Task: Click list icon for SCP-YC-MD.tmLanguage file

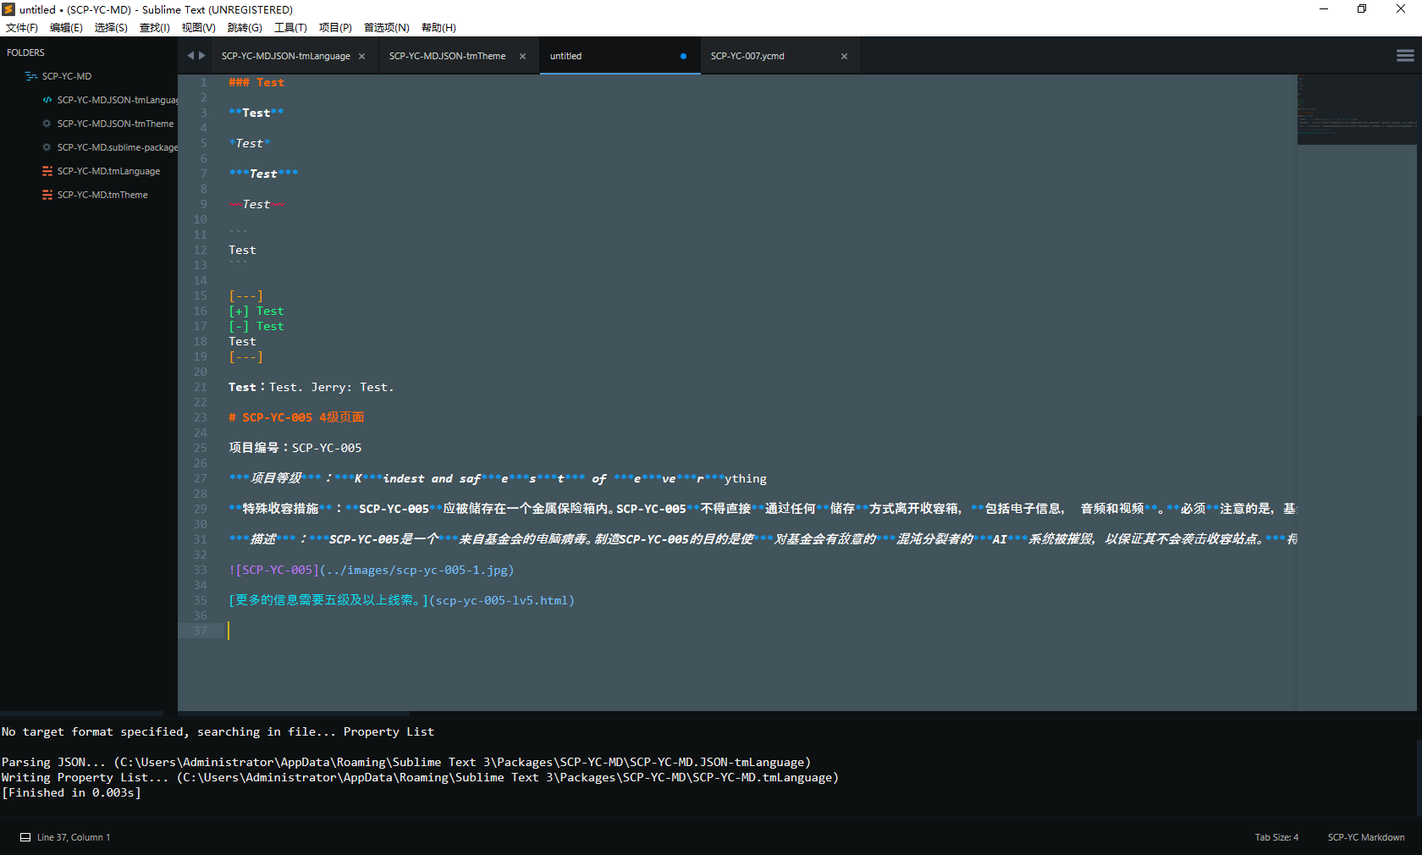Action: coord(47,171)
